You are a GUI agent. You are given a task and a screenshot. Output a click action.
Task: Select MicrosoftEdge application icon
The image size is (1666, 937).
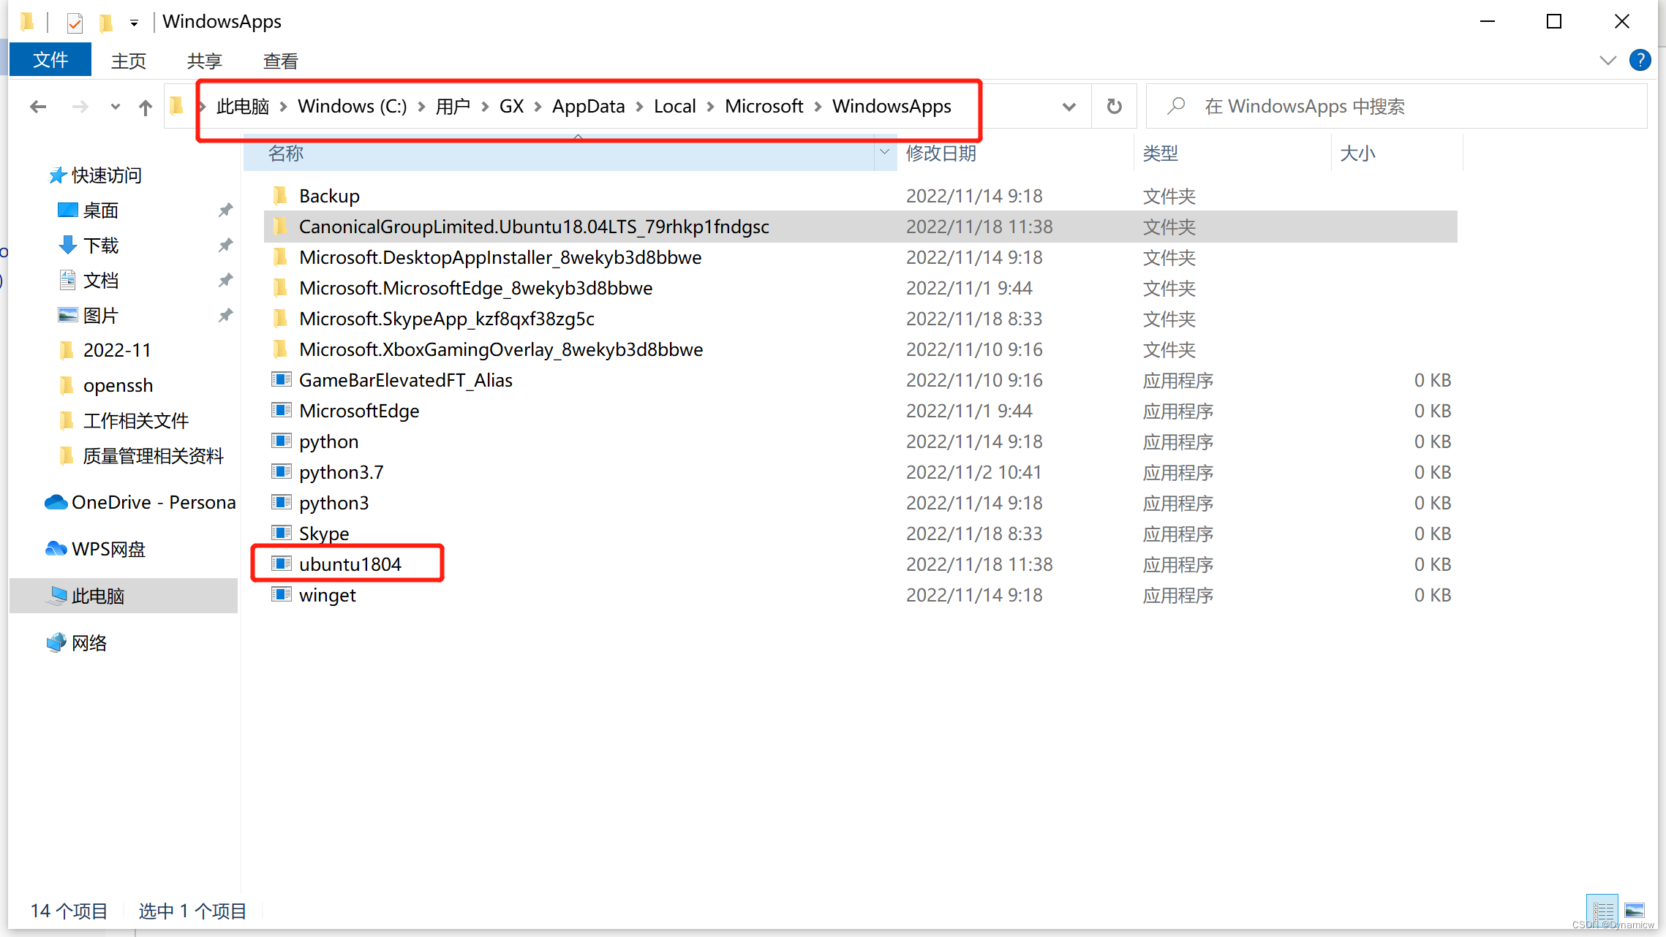[281, 410]
